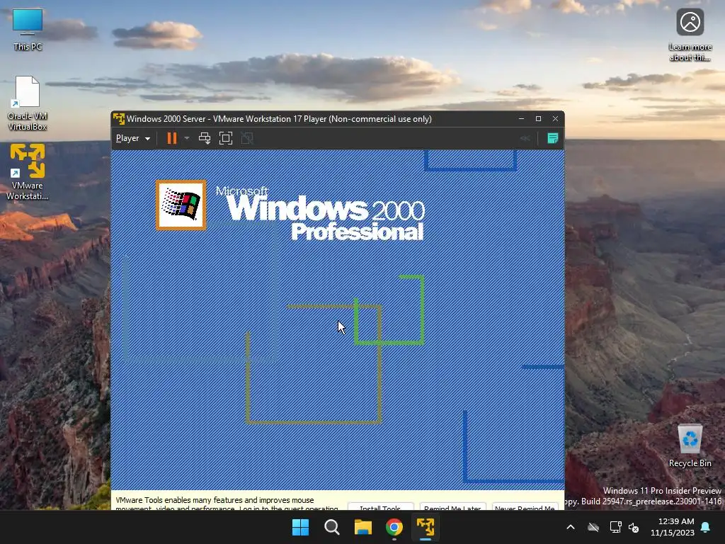The width and height of the screenshot is (725, 544).
Task: Select the Oracle VM VirtualBox desktop shortcut
Action: click(28, 103)
